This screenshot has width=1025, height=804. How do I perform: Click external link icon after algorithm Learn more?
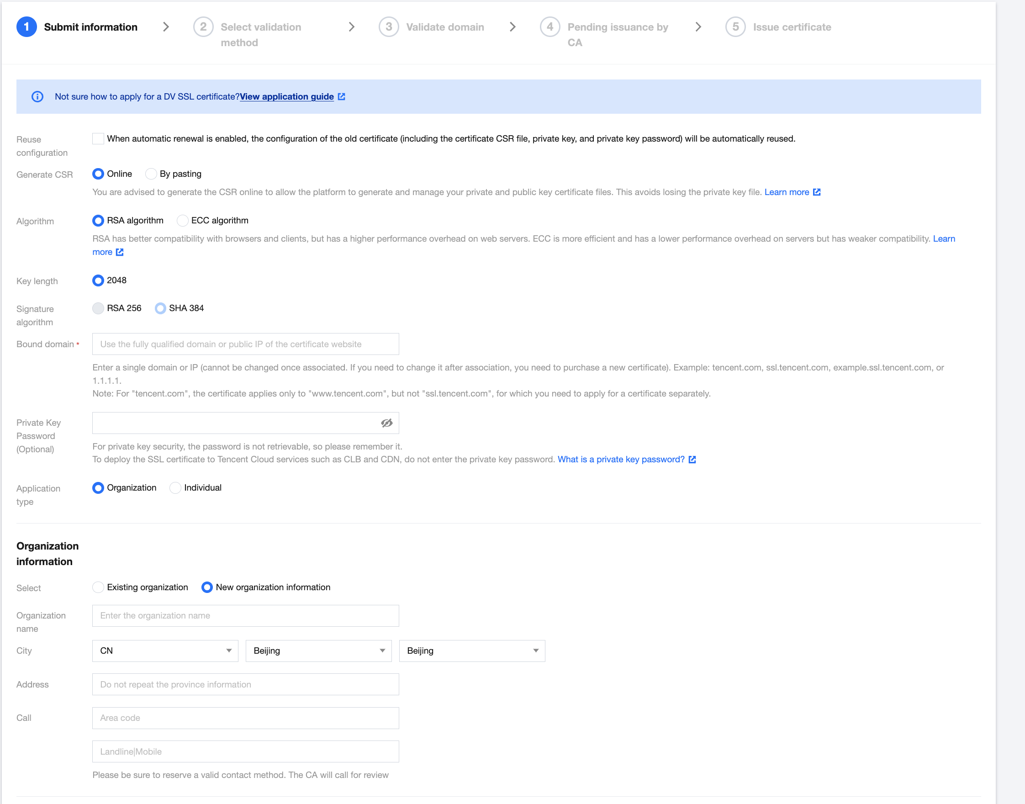(120, 252)
